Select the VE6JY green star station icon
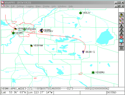125x95 pixels. point(80,13)
